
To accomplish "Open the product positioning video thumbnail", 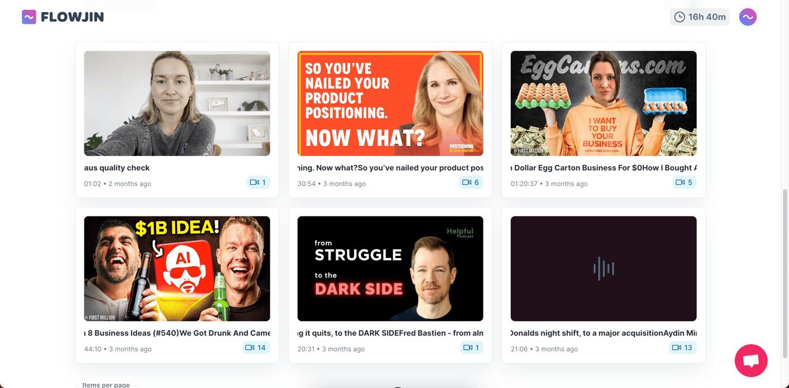I will (390, 103).
